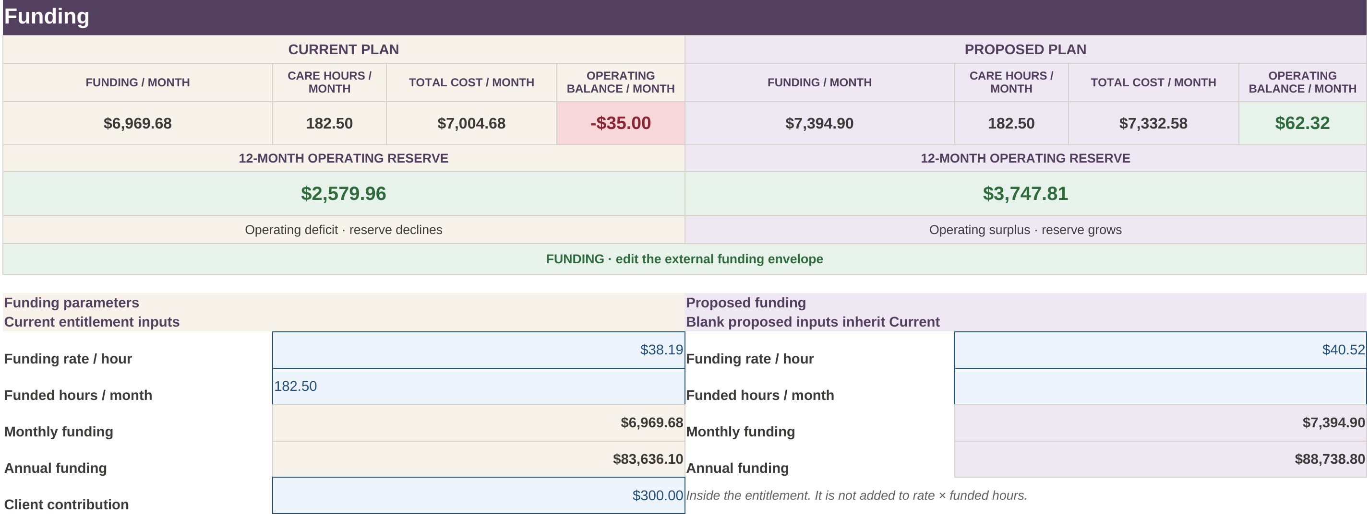
Task: Click the 'Funding parameters' section heading
Action: 72,303
